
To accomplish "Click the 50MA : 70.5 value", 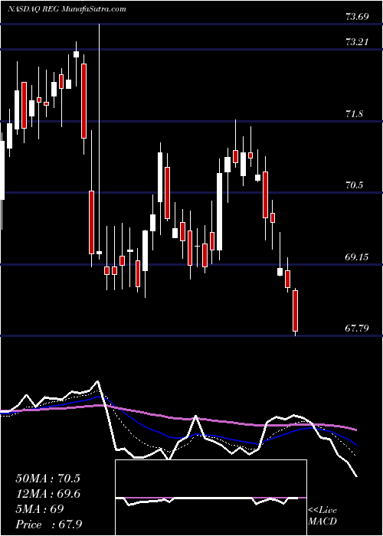I will [47, 479].
